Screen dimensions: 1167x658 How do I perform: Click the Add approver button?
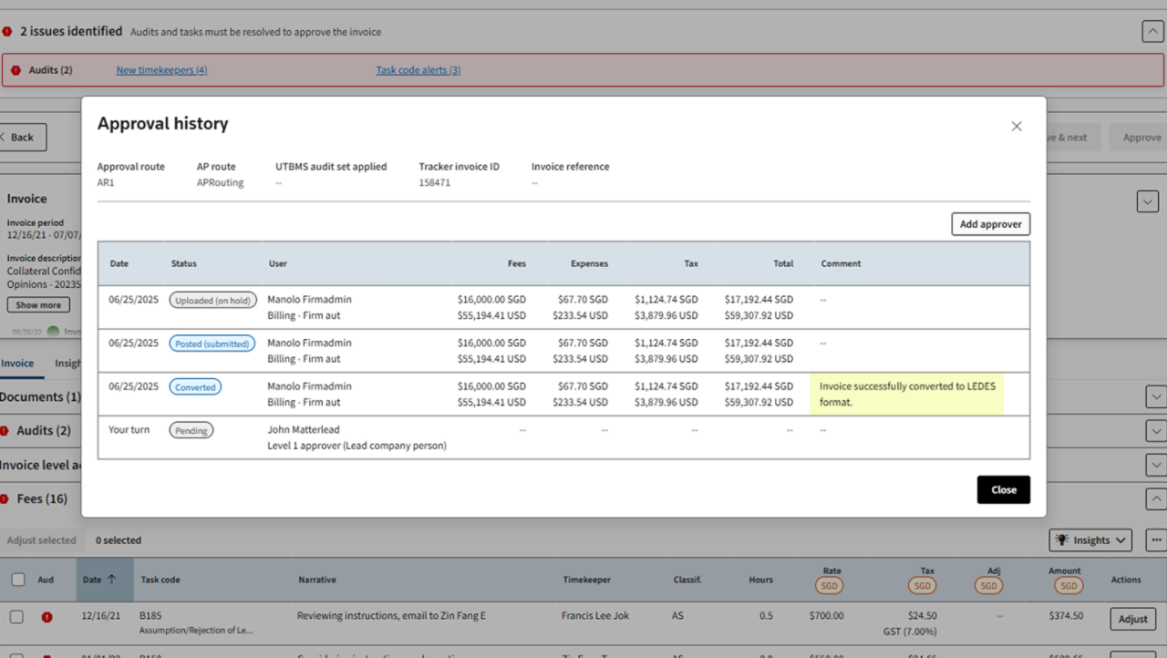[990, 223]
